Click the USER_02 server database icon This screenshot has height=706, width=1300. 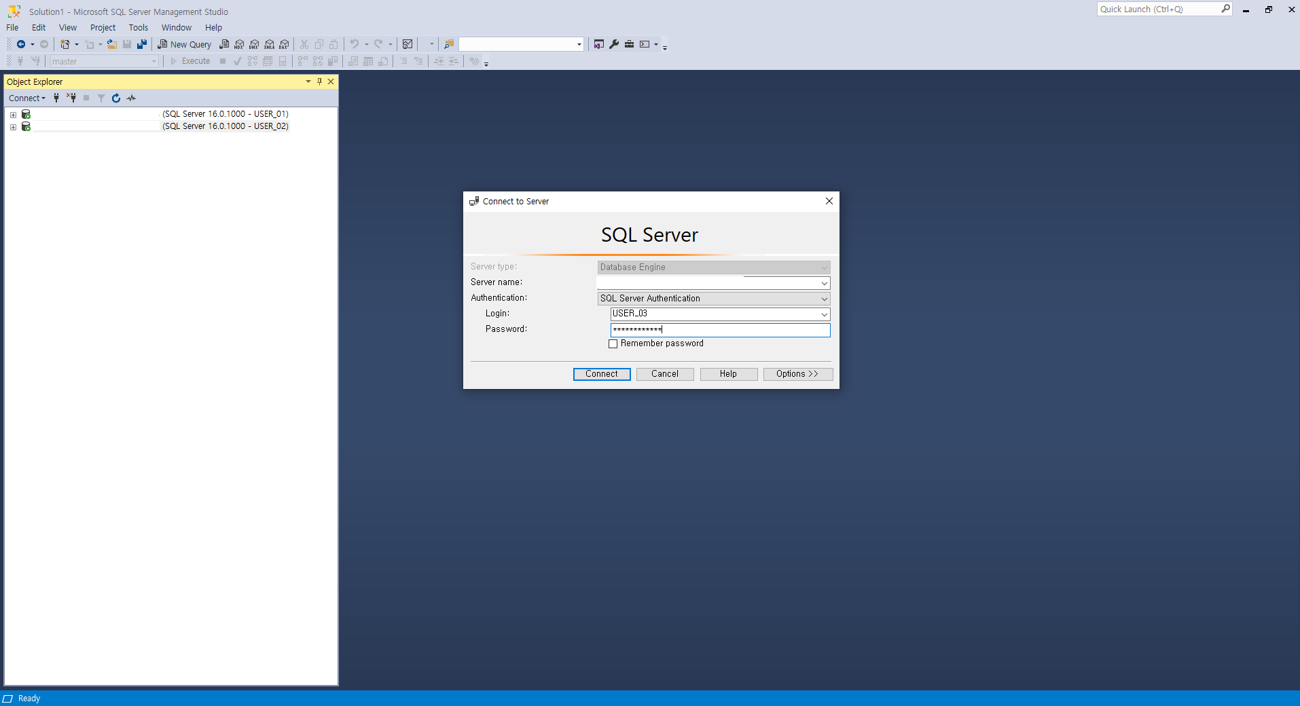tap(26, 126)
